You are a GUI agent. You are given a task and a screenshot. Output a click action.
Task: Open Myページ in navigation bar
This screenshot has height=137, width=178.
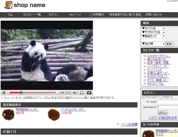click(75, 15)
